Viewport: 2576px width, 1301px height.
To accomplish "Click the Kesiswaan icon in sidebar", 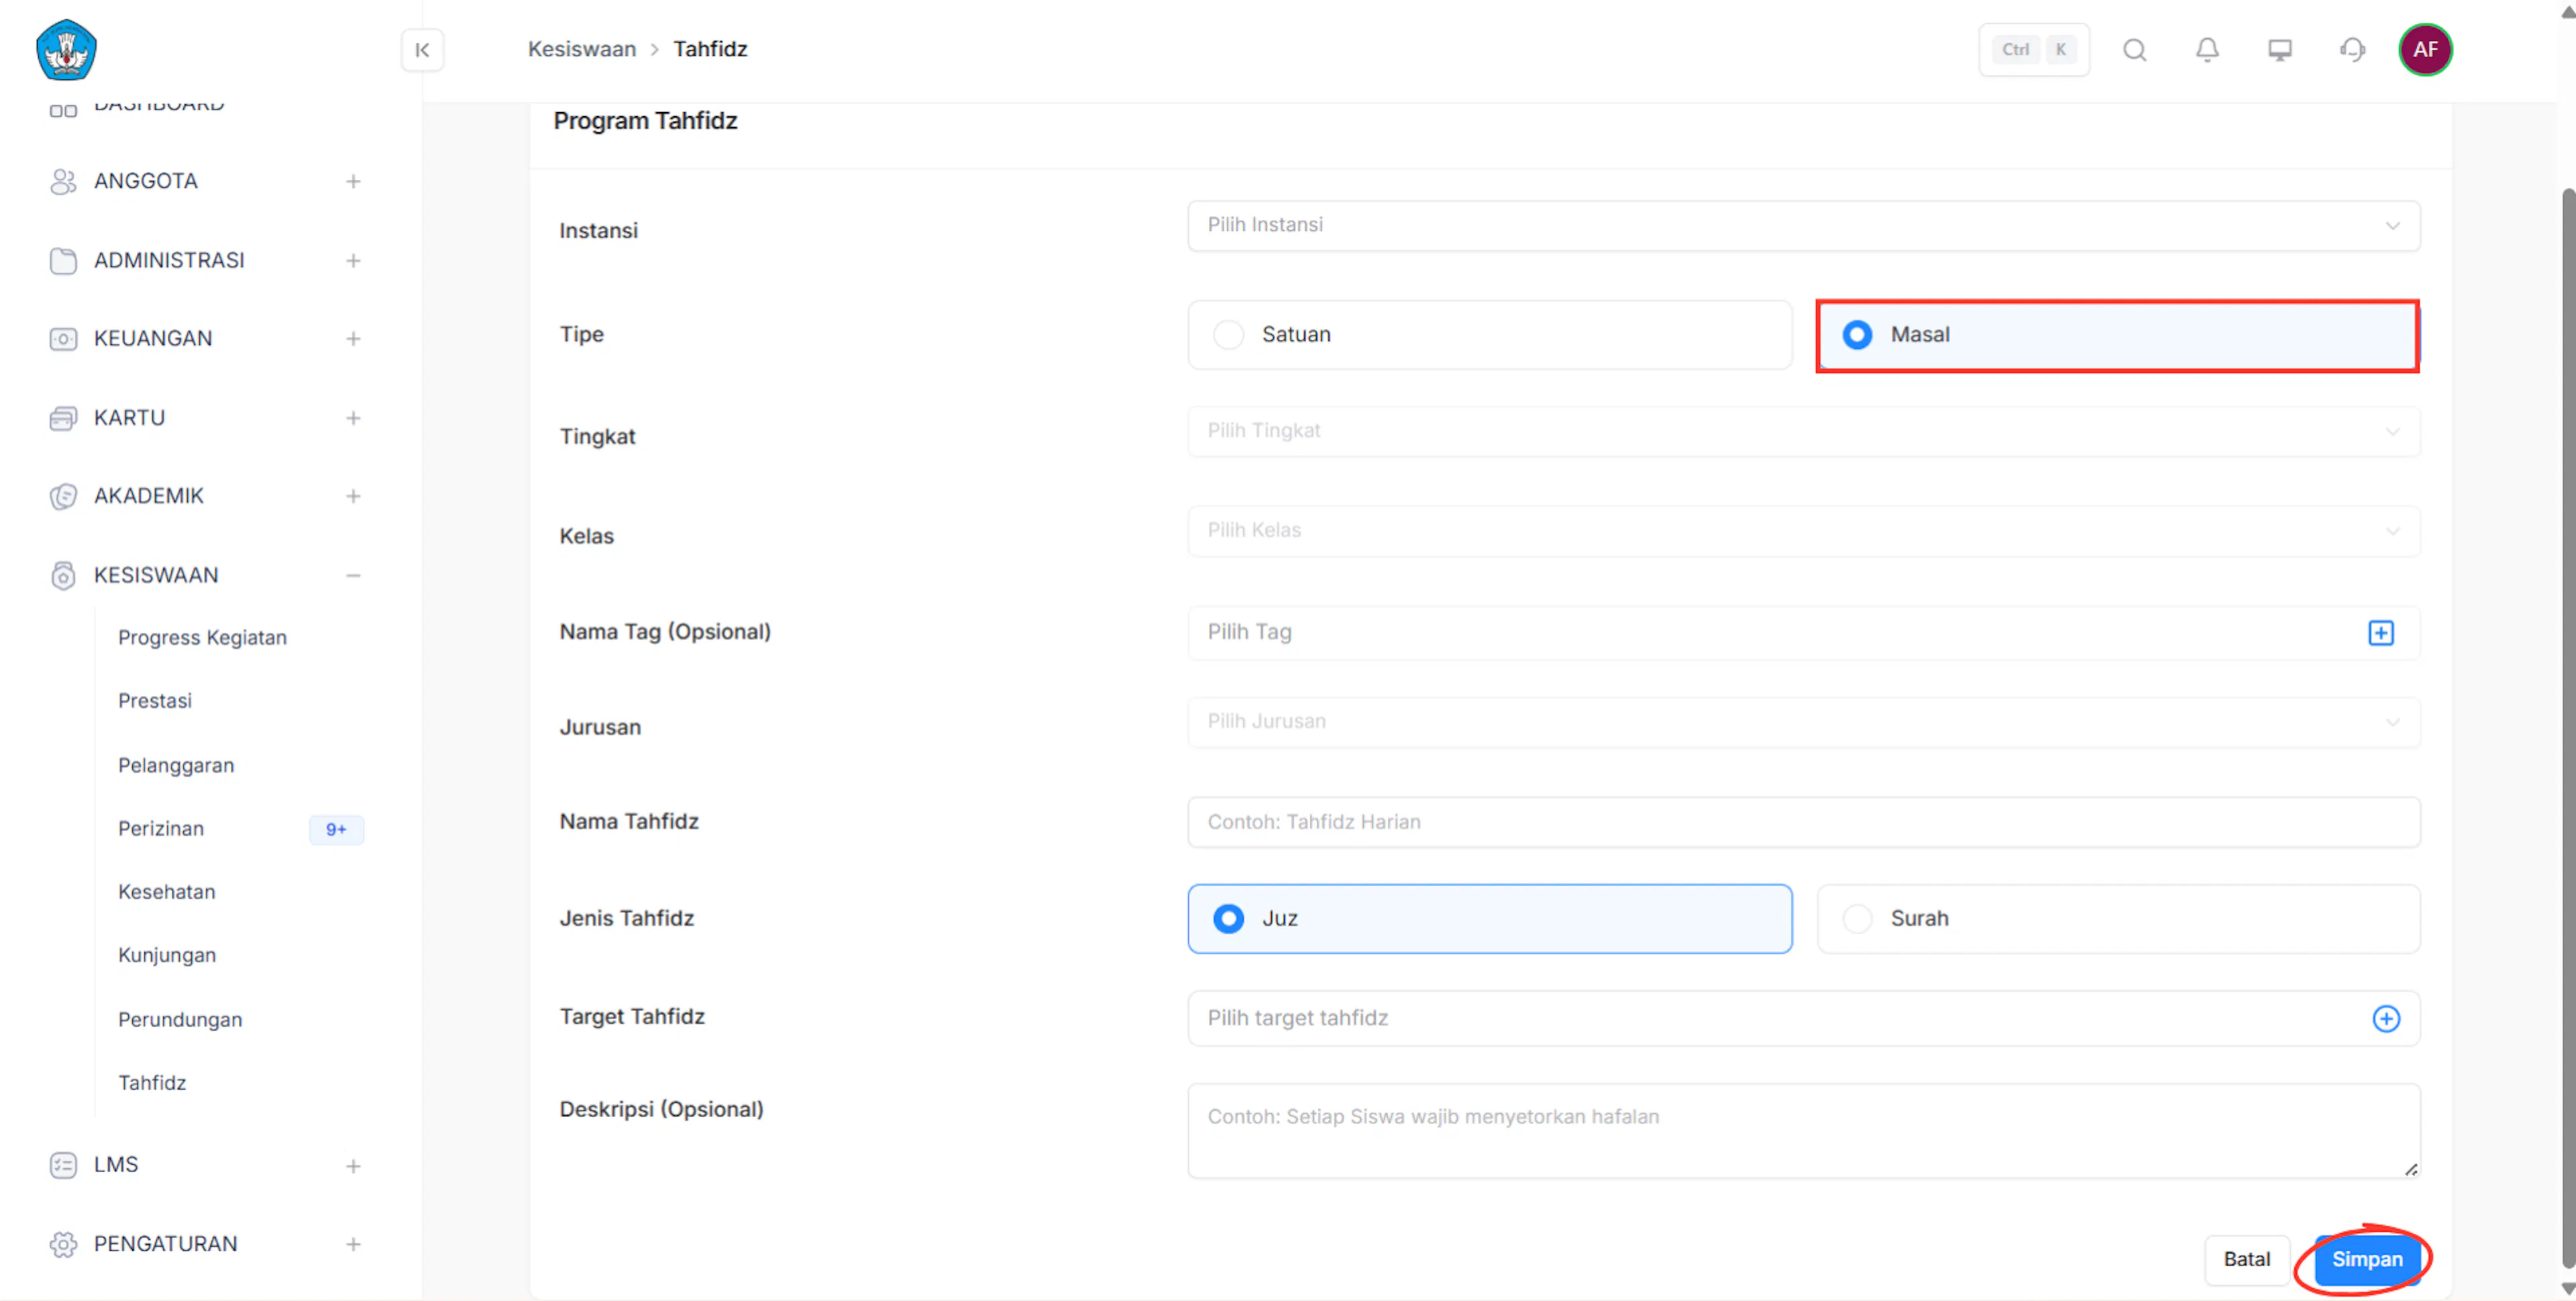I will pos(63,575).
